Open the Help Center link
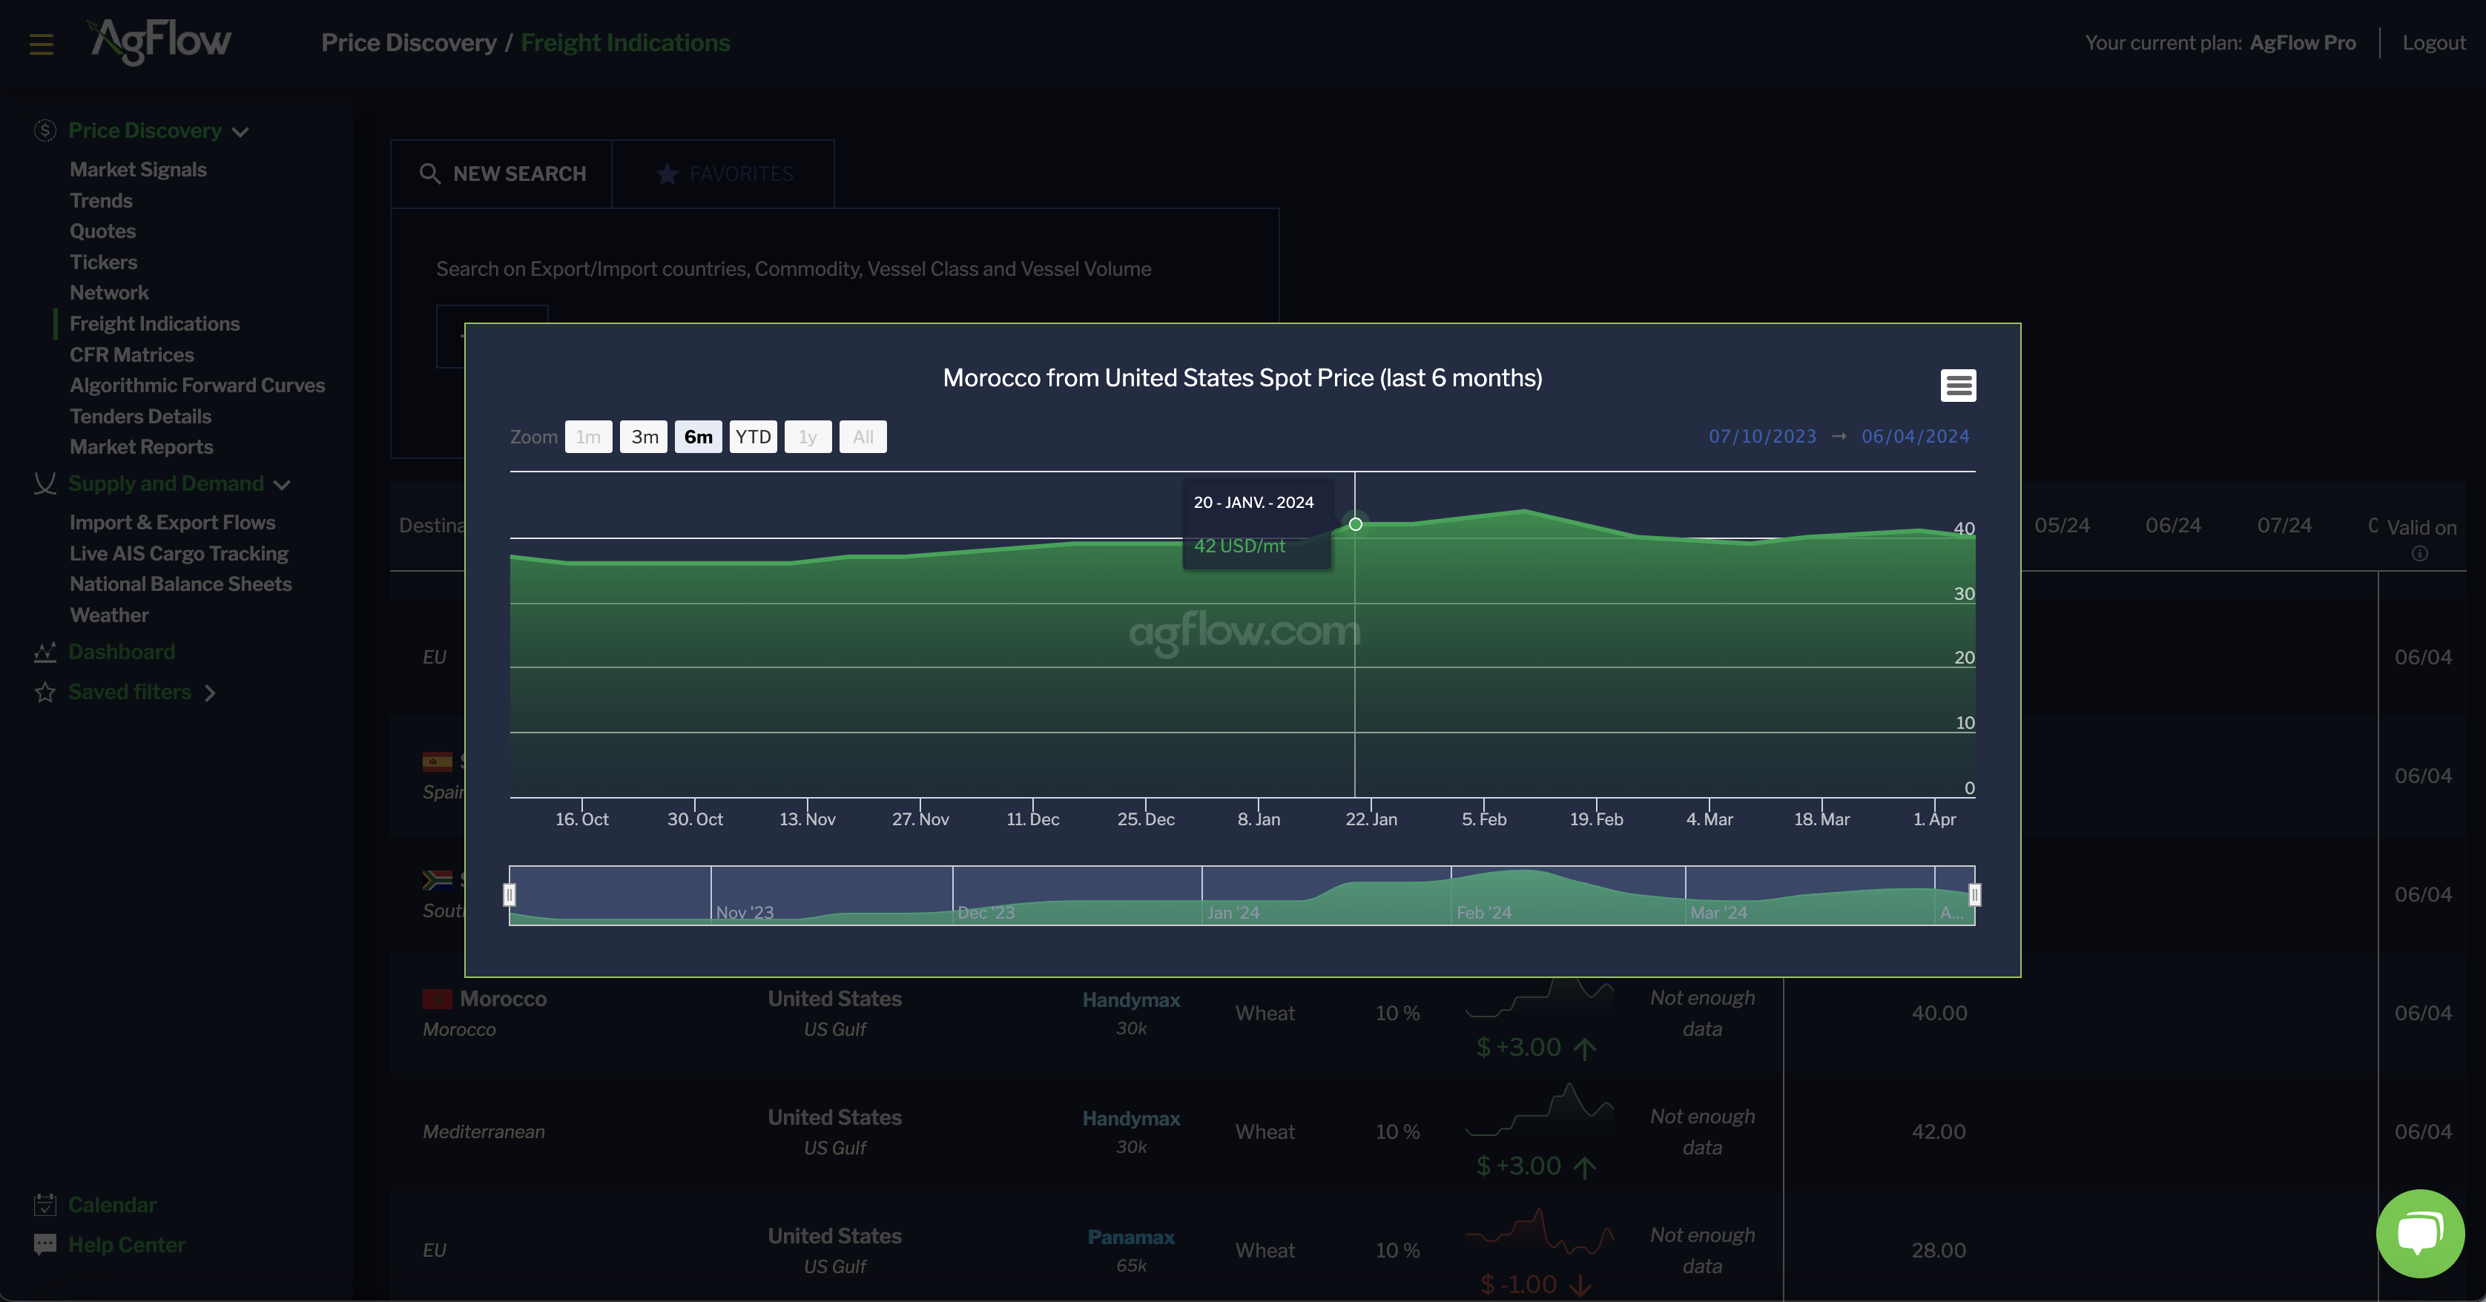 pos(126,1245)
